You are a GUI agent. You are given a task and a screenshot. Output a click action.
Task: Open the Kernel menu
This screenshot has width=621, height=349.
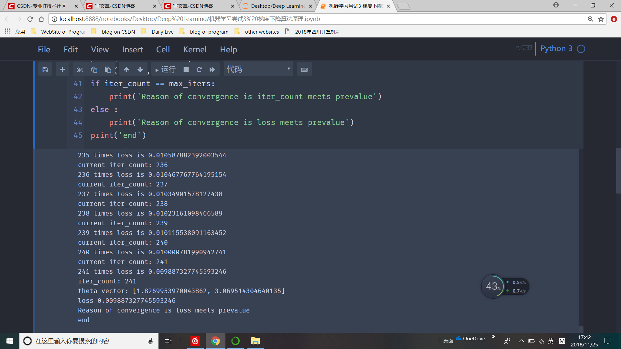[194, 49]
